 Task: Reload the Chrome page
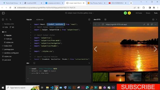pyautogui.click(x=10, y=8)
